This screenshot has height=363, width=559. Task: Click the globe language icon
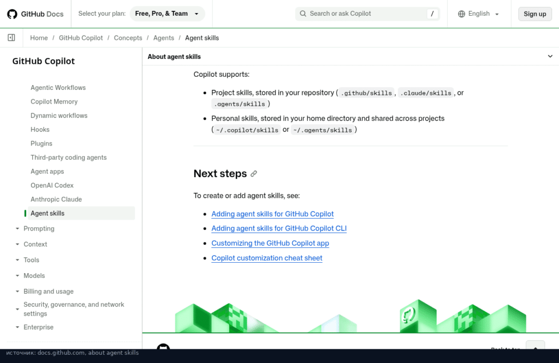coord(462,14)
